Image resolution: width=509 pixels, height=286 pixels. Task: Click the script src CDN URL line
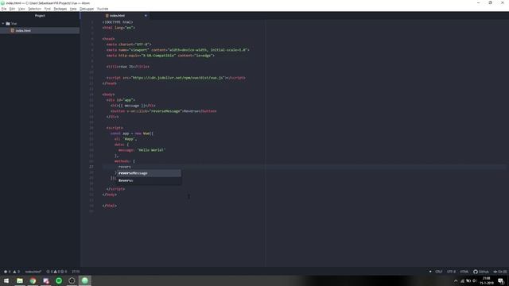[x=176, y=78]
